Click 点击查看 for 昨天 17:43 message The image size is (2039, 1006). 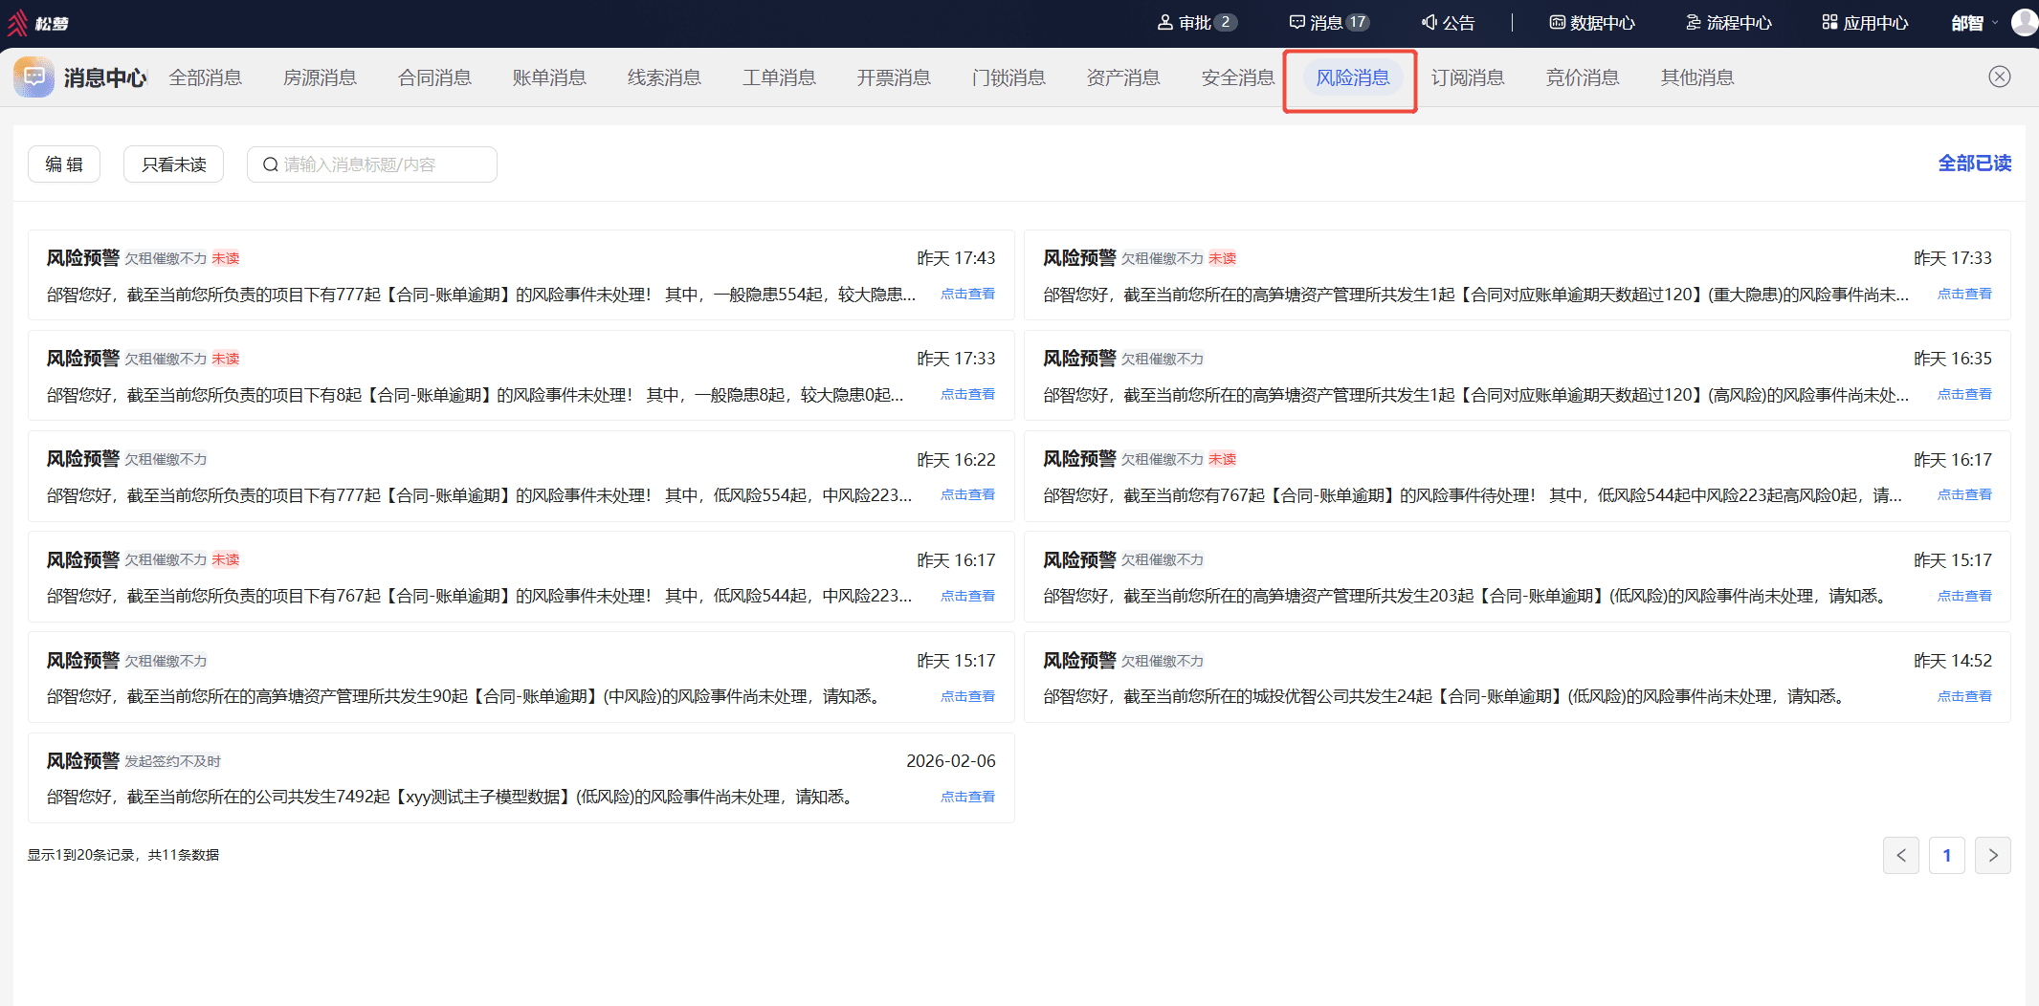pyautogui.click(x=967, y=294)
